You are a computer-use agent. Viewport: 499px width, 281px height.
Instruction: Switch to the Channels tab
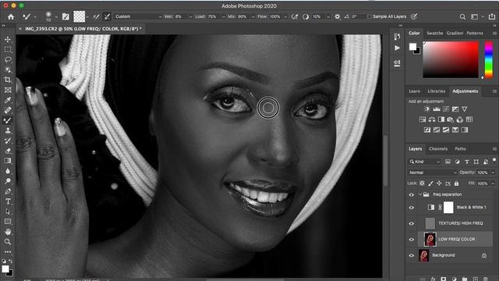[x=438, y=149]
